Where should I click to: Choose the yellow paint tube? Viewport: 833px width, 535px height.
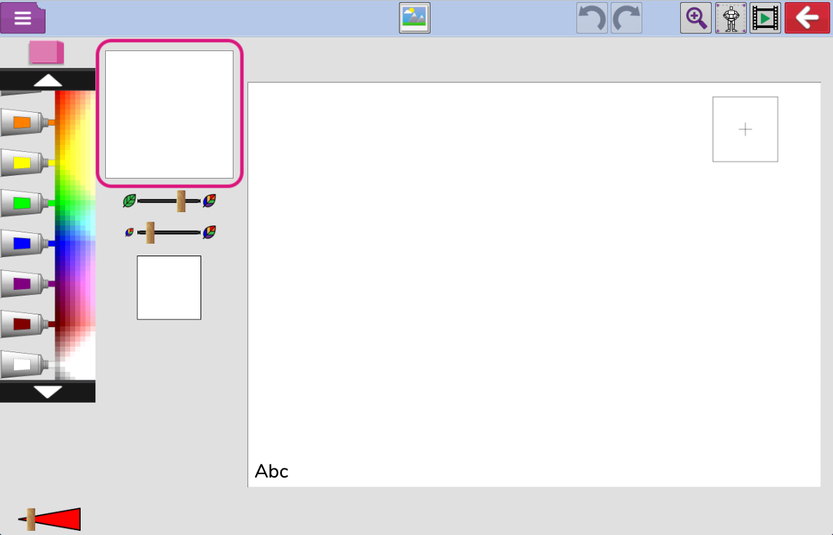point(27,162)
